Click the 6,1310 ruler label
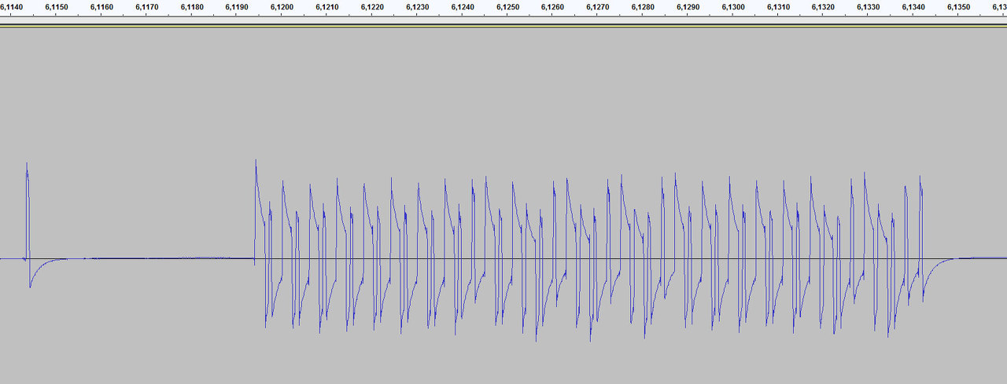 [779, 7]
